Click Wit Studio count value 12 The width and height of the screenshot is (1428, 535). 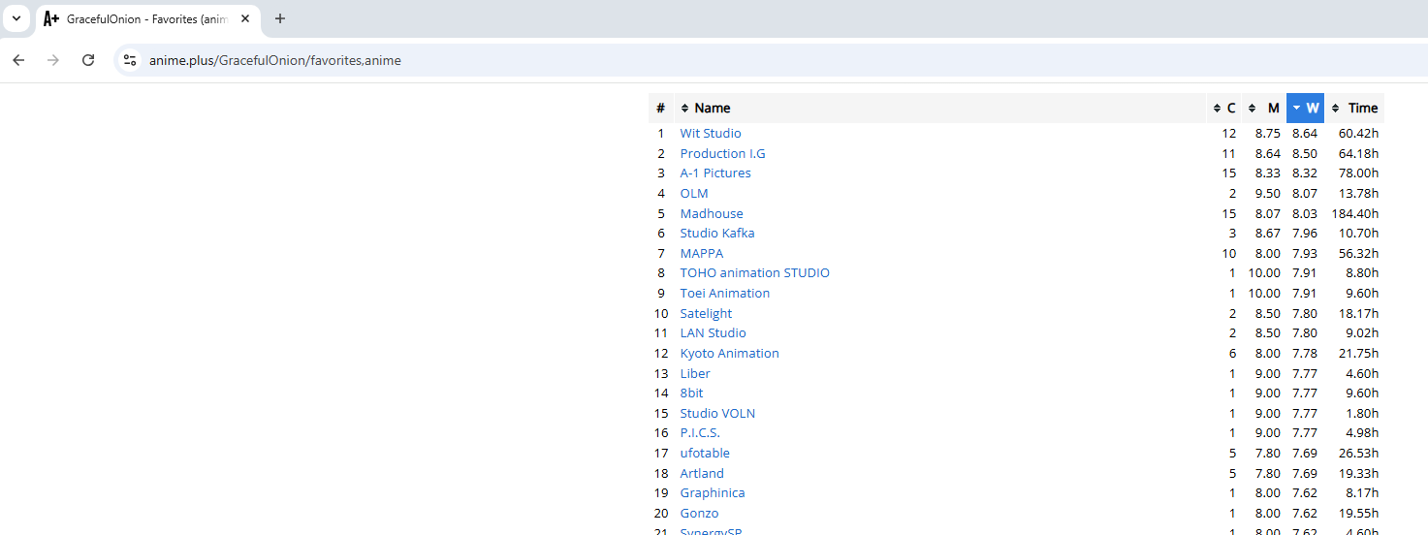tap(1229, 134)
